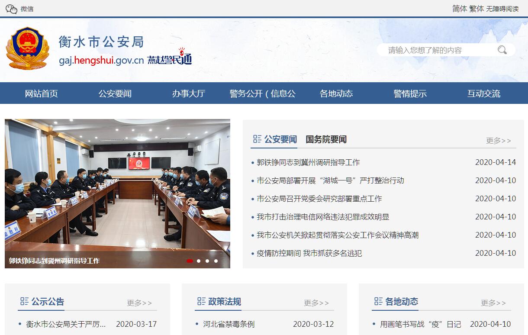Click the WeChat icon in top bar
Viewport: 528px width, 335px height.
click(x=12, y=9)
